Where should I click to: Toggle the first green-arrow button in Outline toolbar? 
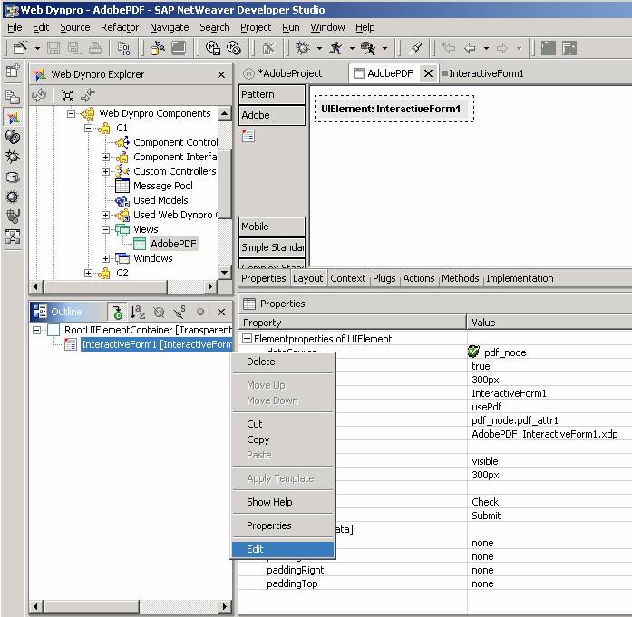116,313
